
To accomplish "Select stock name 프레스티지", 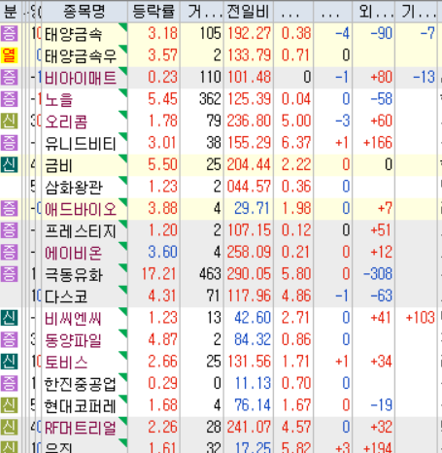I will coord(81,231).
